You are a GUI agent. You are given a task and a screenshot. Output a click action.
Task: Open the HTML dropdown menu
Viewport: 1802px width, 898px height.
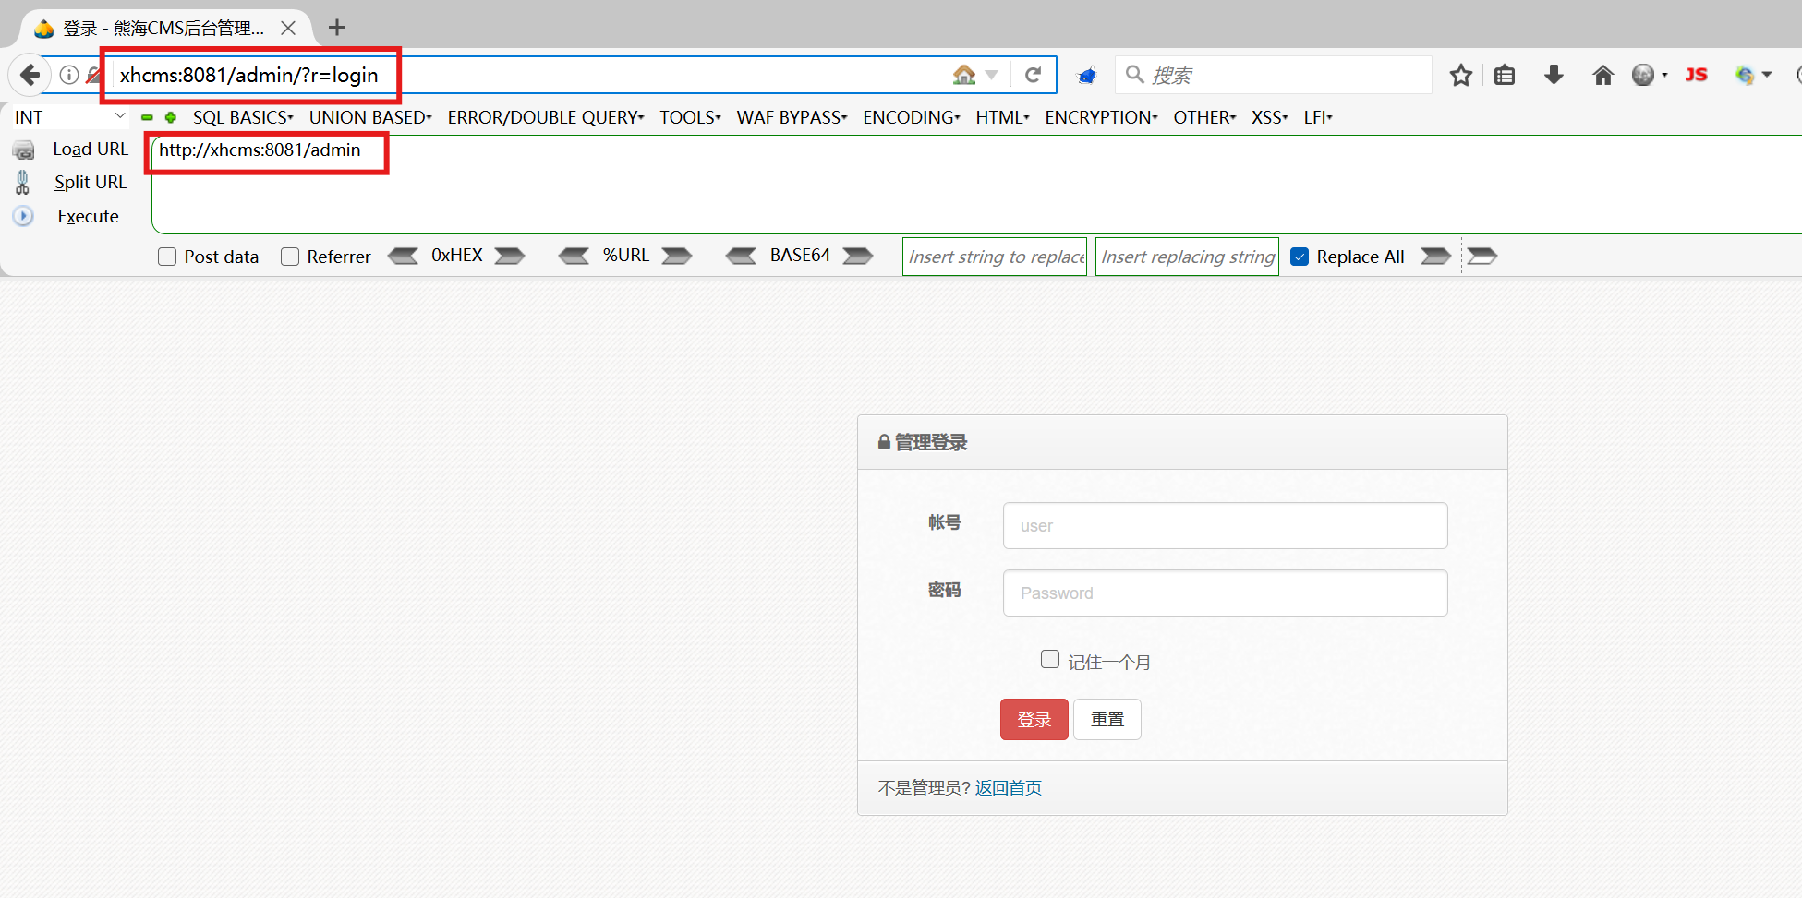1002,117
